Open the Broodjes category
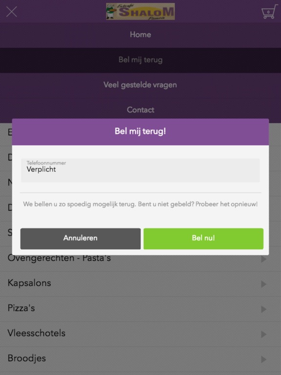Viewport: 281px width, 375px height. click(x=140, y=359)
